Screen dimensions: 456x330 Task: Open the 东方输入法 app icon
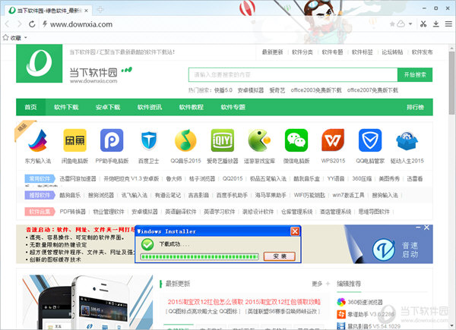tap(38, 140)
